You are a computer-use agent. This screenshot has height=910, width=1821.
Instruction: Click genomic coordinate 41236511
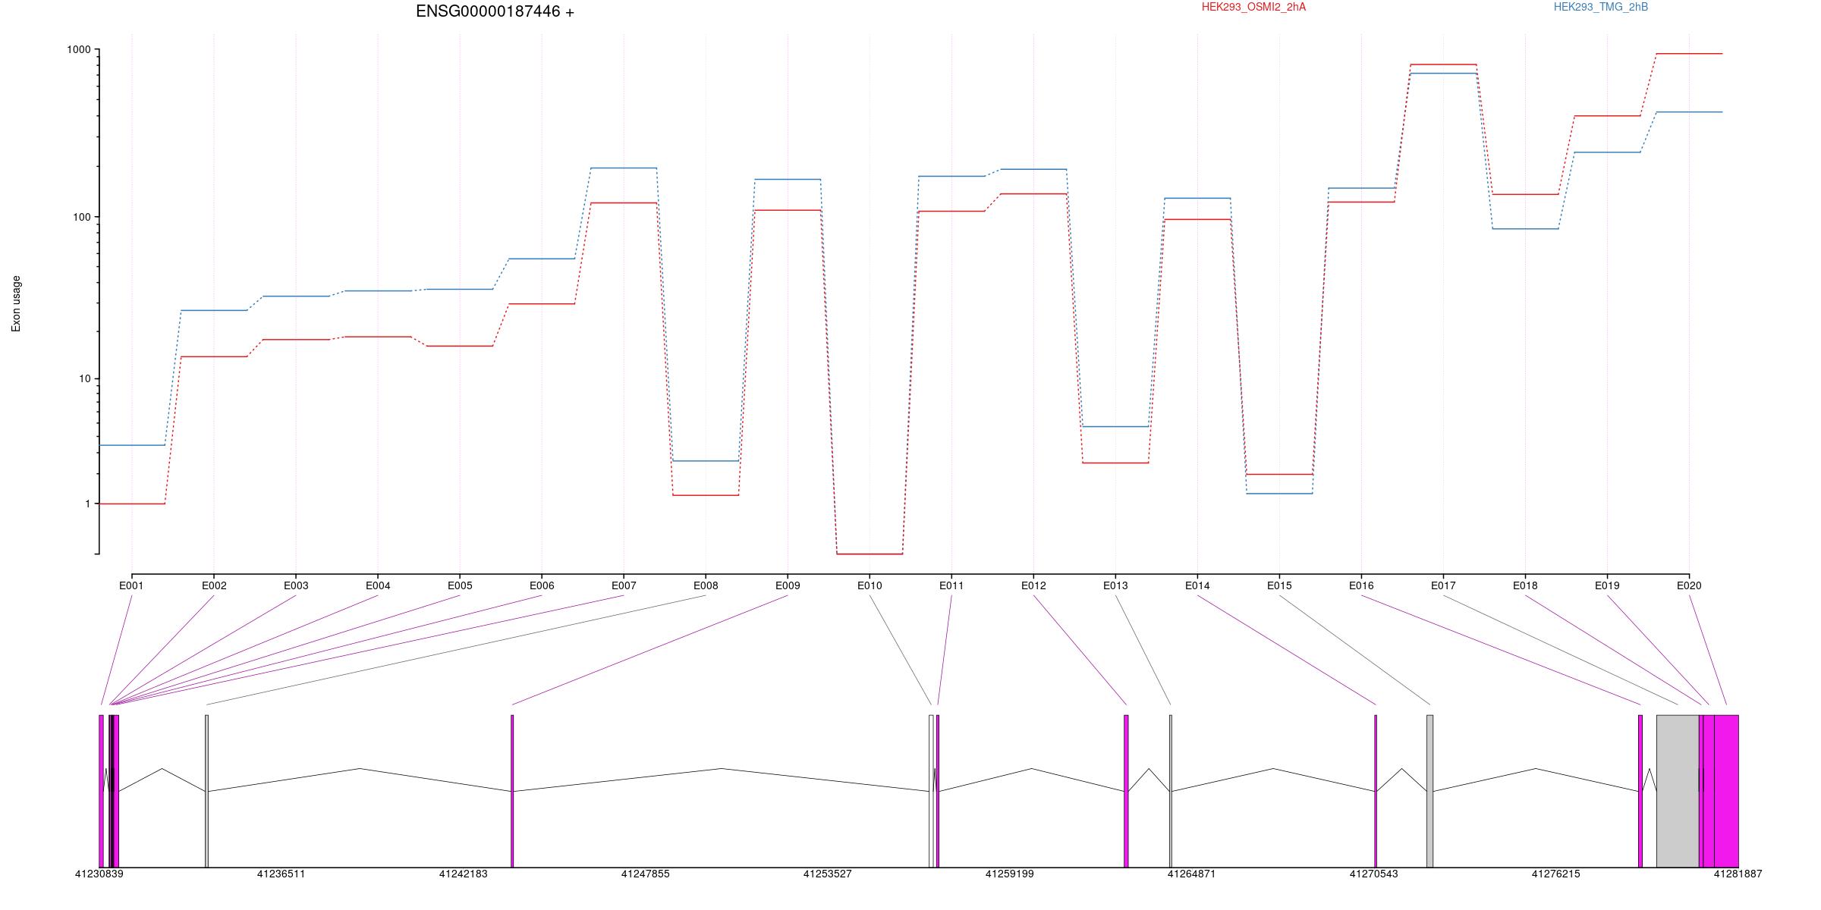(x=281, y=874)
